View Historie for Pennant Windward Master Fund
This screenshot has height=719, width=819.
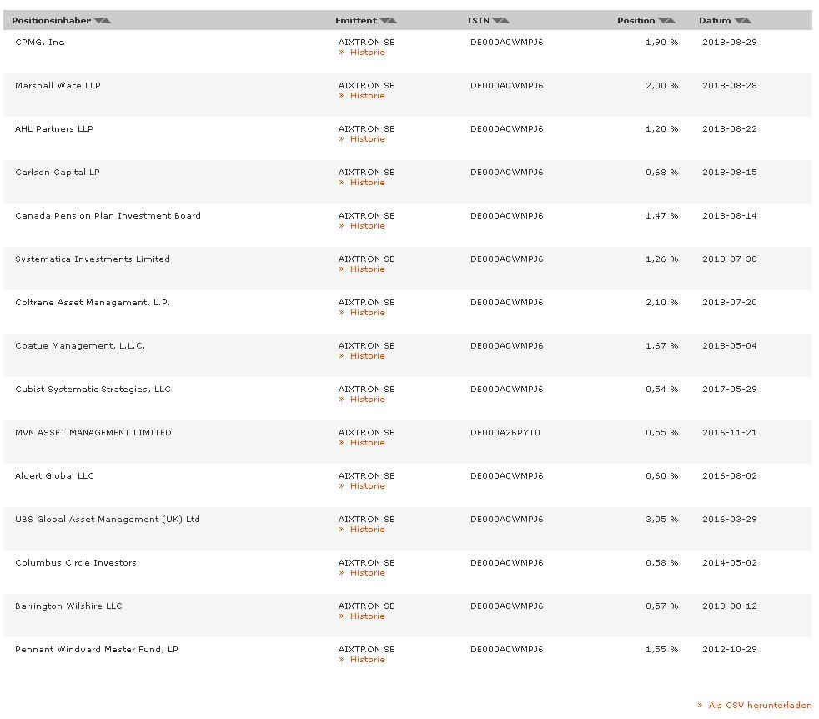tap(367, 660)
